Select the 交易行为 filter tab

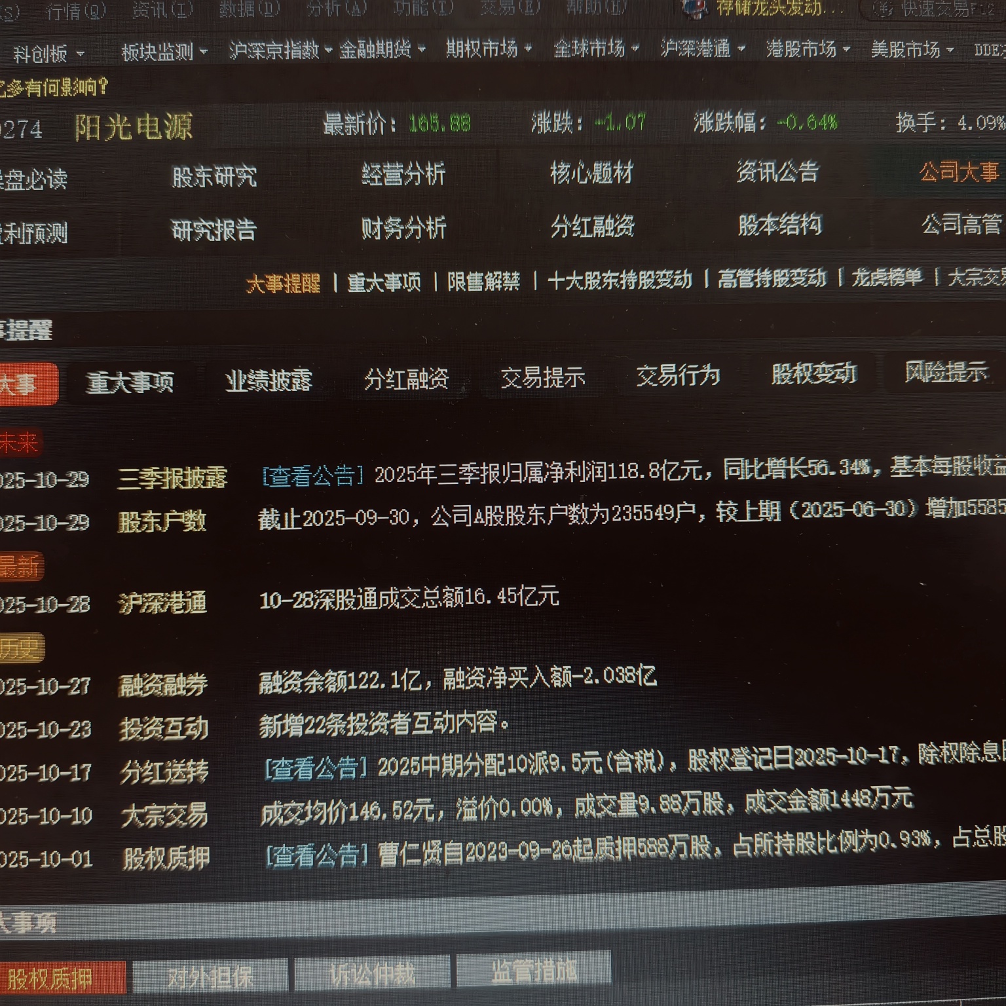[679, 375]
